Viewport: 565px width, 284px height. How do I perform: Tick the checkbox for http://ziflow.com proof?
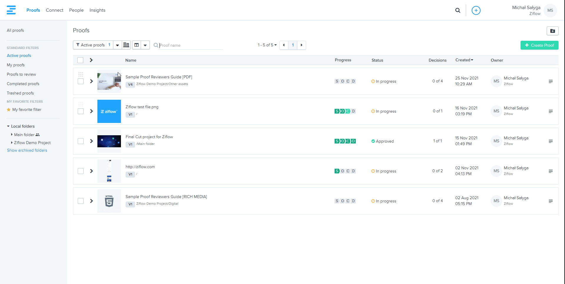click(81, 171)
